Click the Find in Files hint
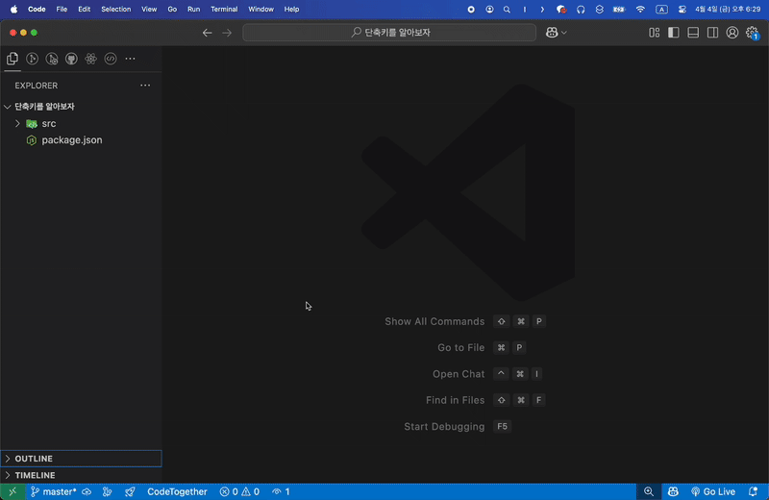769x500 pixels. (455, 400)
